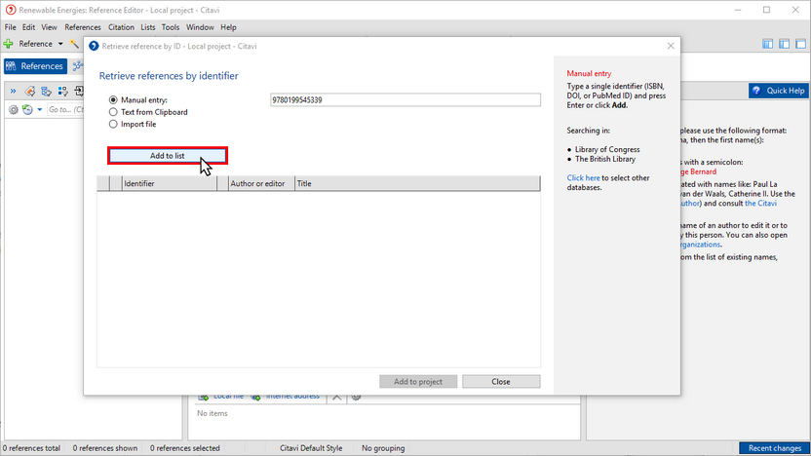The image size is (811, 456).
Task: Click the Reference toolbar button label
Action: [x=36, y=44]
